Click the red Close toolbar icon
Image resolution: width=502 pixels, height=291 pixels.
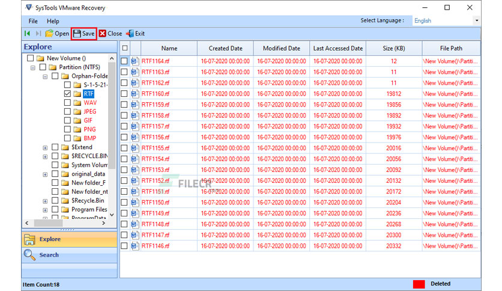[103, 33]
